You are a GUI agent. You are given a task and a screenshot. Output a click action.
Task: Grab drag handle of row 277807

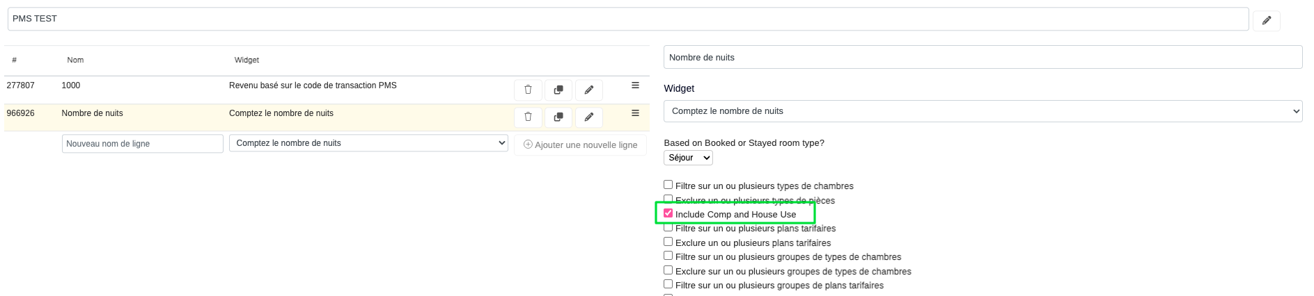click(x=635, y=85)
